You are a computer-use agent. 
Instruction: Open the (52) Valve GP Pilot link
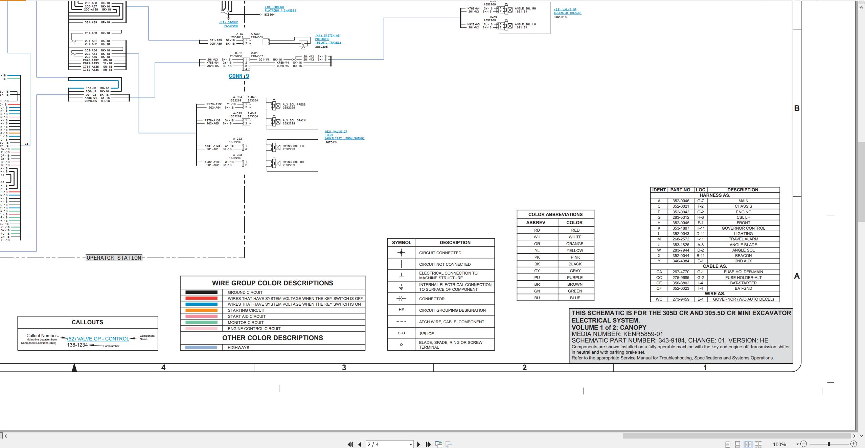coord(344,135)
